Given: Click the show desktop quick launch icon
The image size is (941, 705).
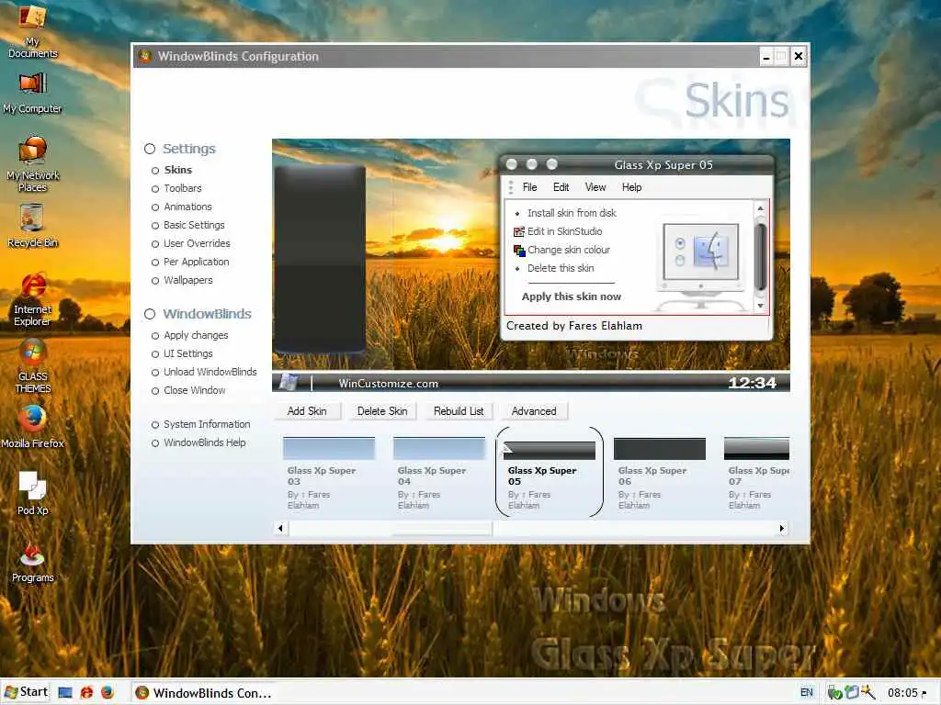Looking at the screenshot, I should click(65, 692).
